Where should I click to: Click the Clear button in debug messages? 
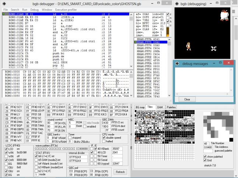tap(187, 99)
